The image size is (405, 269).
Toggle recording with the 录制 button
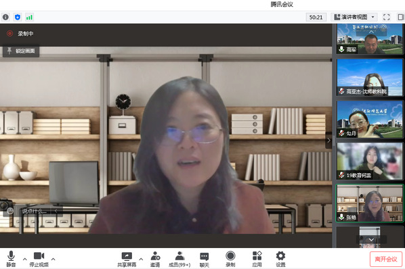click(x=230, y=260)
